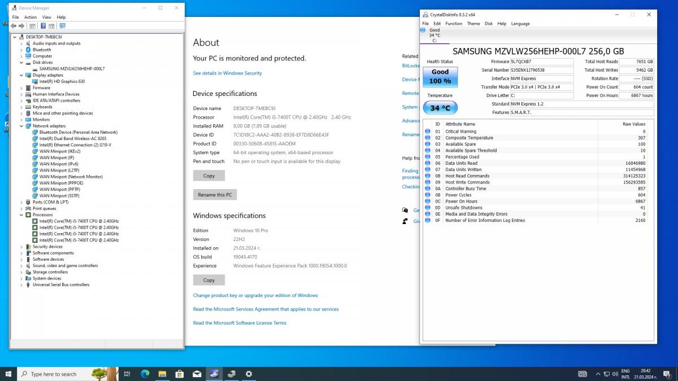Click the Print queues category icon
The image size is (678, 381).
point(28,208)
